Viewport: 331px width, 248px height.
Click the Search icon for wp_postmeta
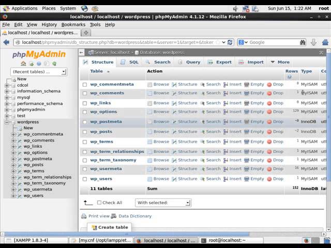(202, 122)
